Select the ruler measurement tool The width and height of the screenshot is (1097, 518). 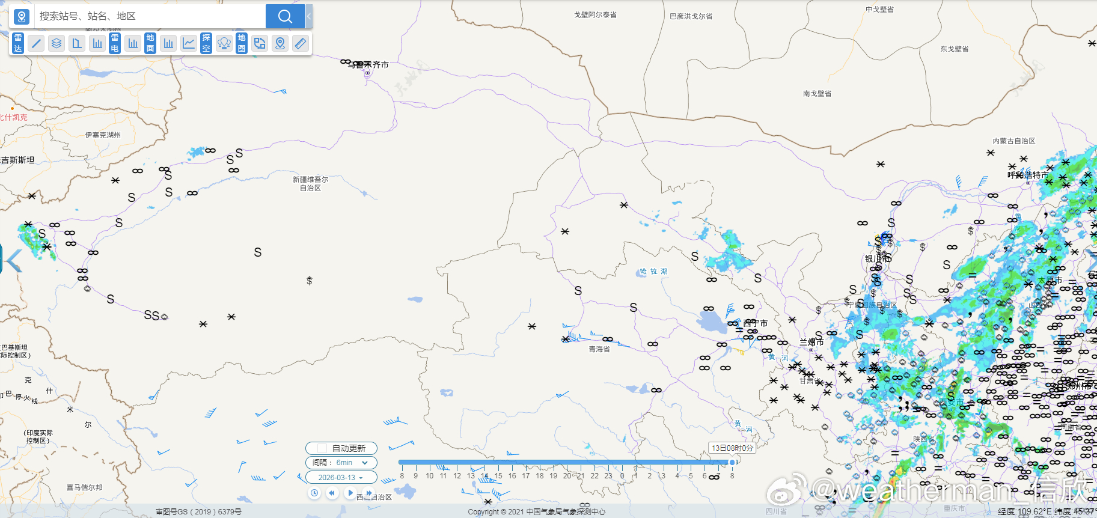point(301,43)
